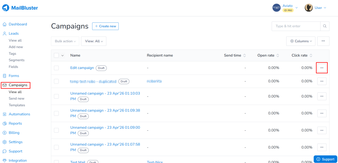Click the blue Support help button
This screenshot has width=338, height=163.
(325, 159)
